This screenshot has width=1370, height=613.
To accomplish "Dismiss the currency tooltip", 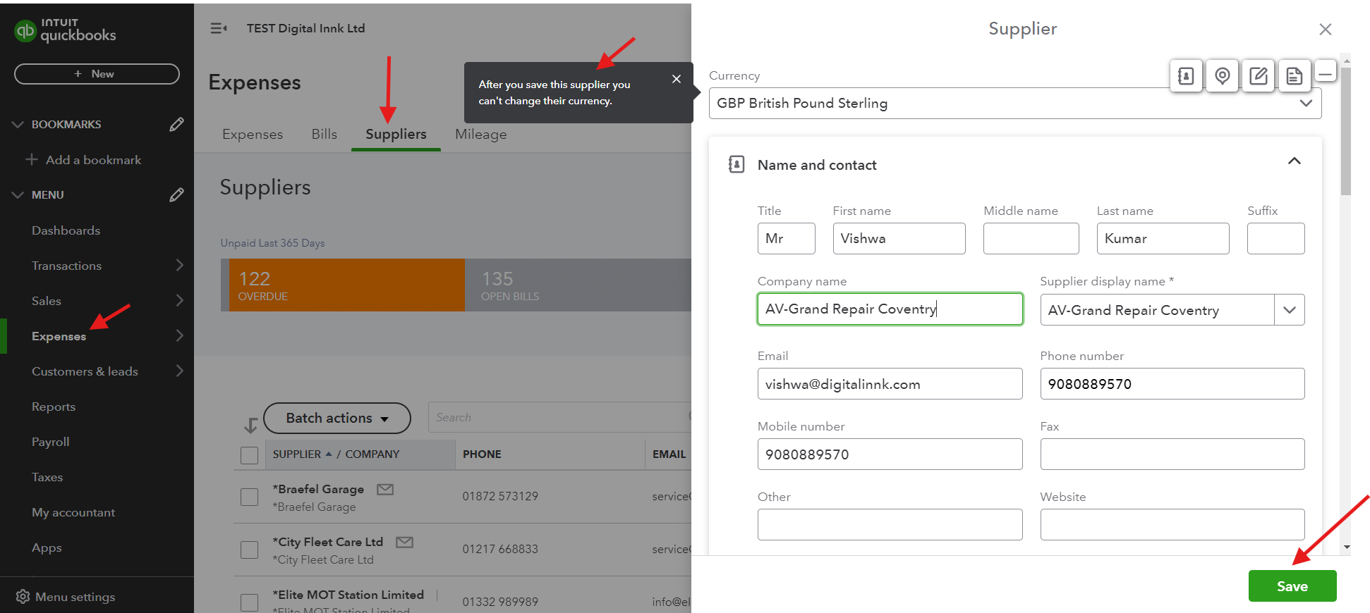I will tap(677, 79).
